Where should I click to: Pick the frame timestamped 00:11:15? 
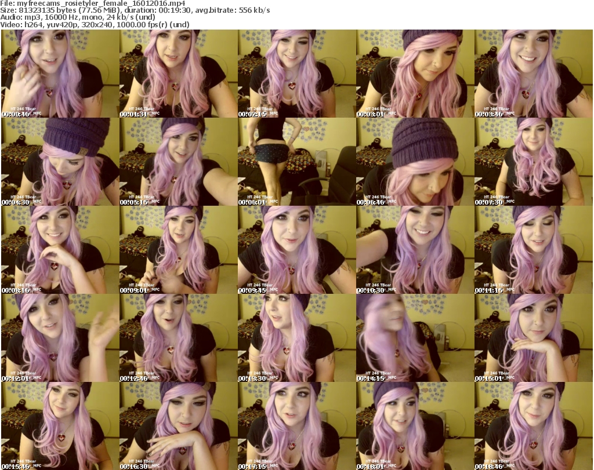(534, 250)
